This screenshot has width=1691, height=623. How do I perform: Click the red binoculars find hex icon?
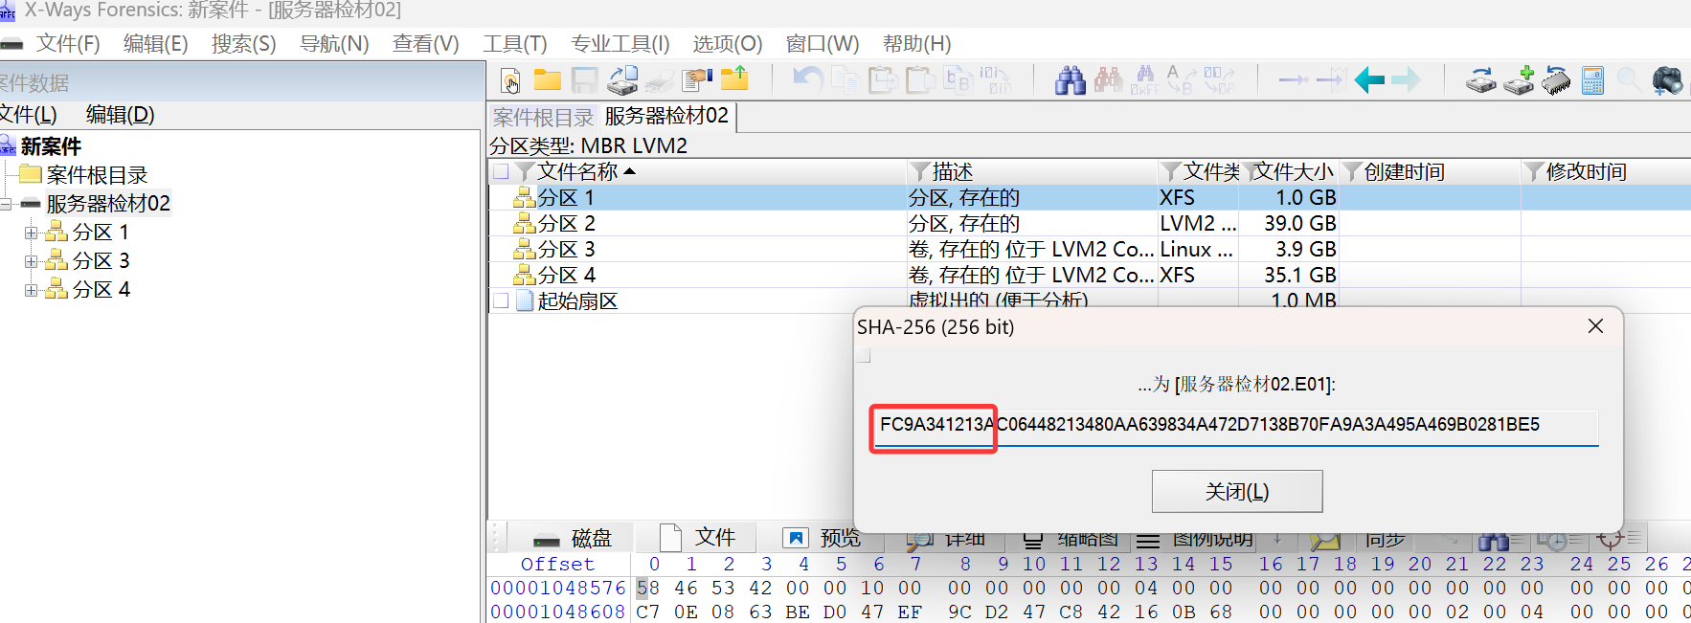point(1108,80)
